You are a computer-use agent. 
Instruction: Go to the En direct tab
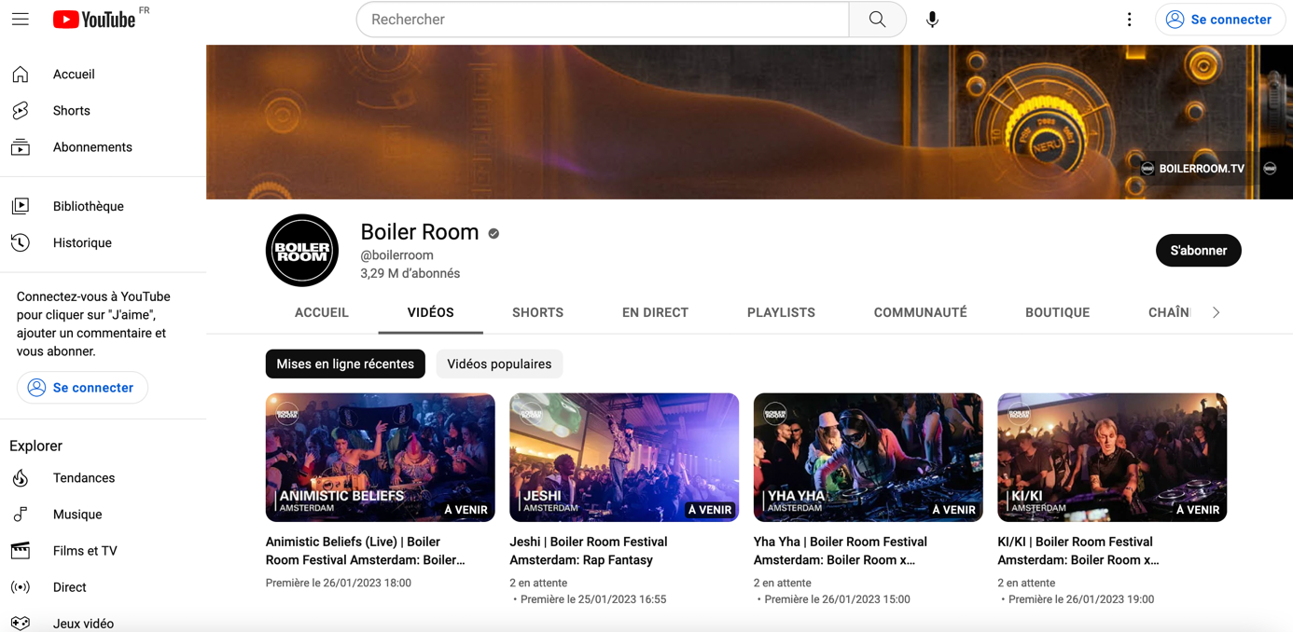tap(655, 312)
